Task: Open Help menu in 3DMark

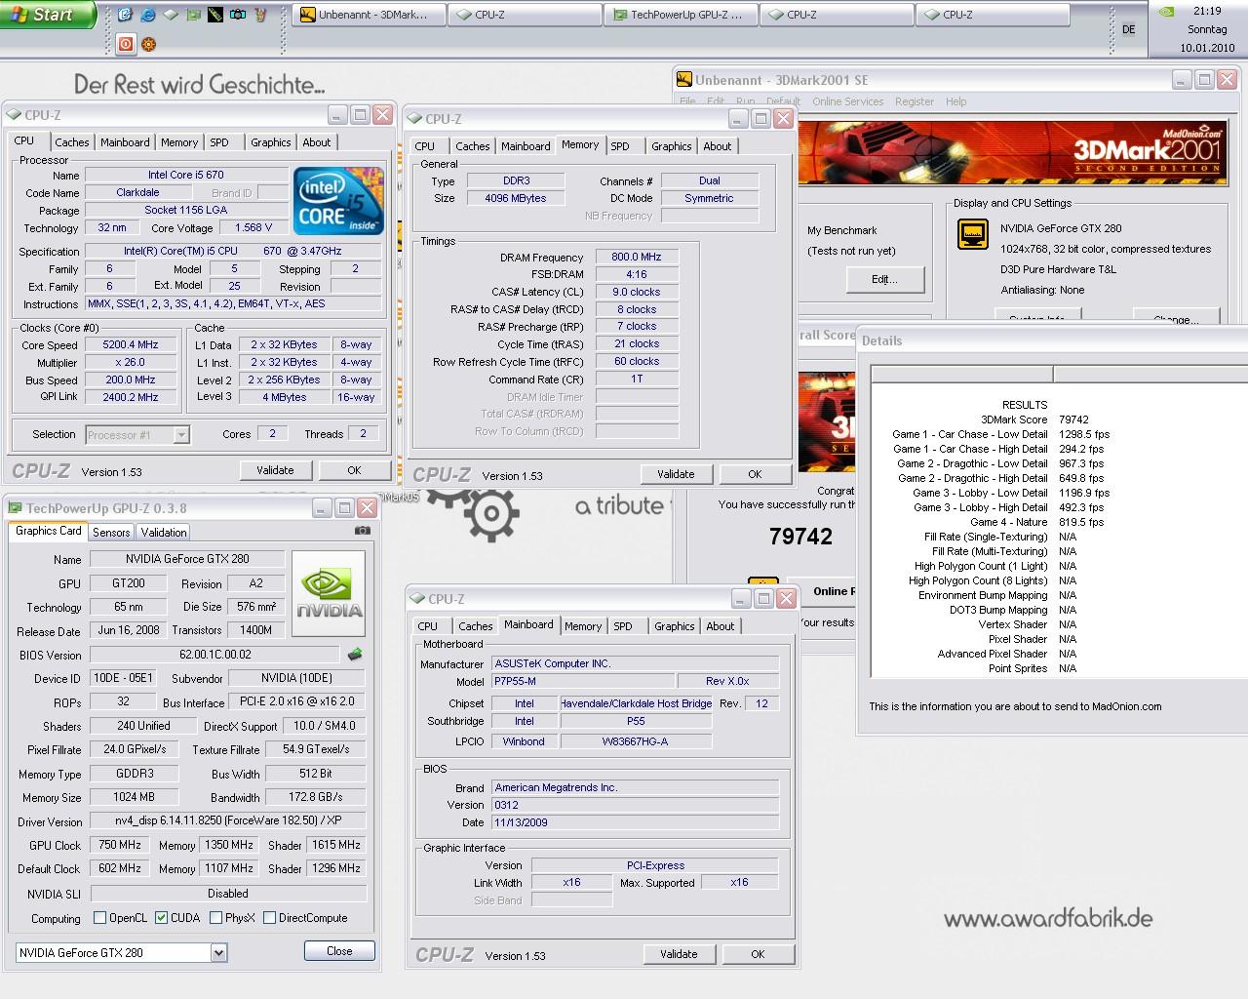Action: (x=955, y=101)
